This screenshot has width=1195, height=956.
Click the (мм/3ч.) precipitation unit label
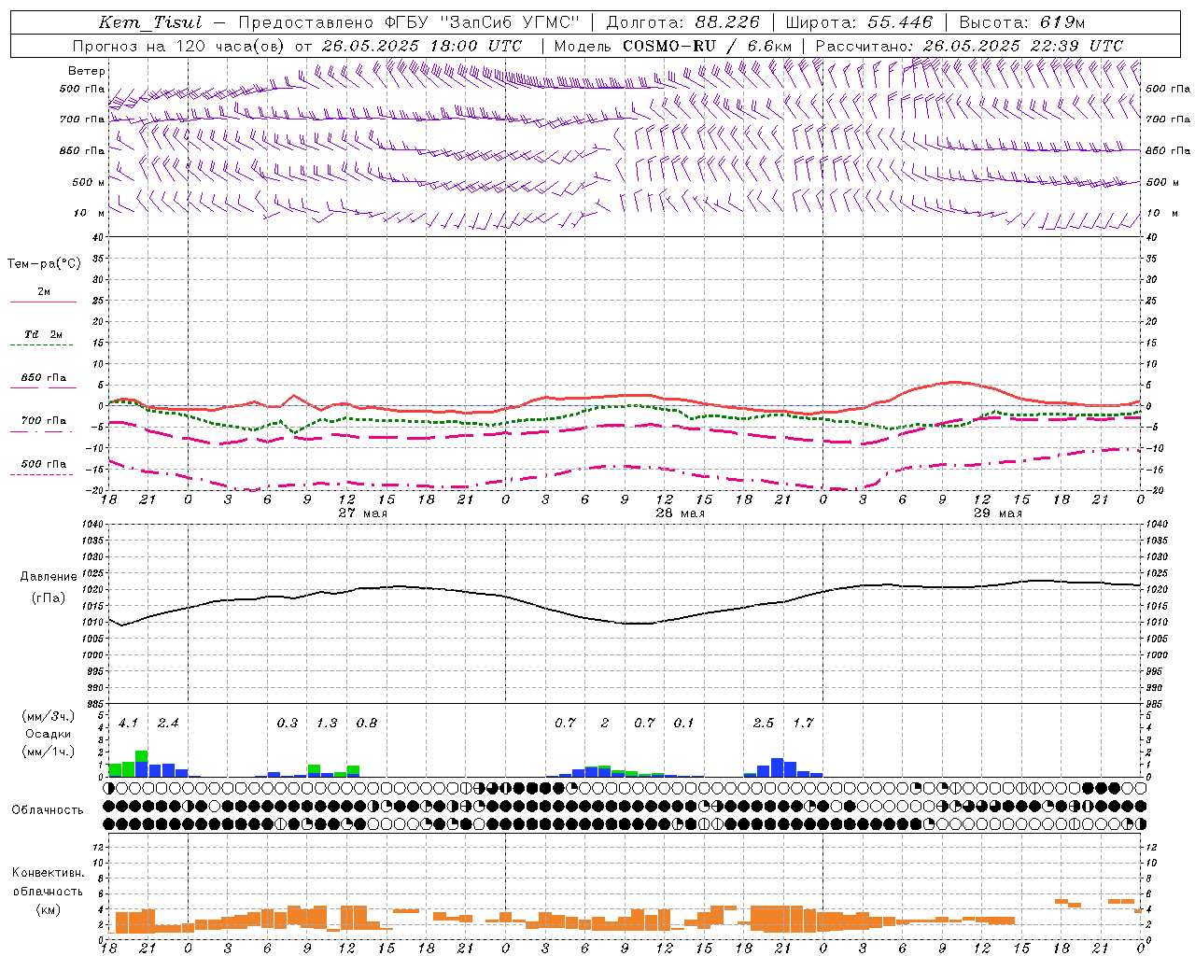pos(49,716)
